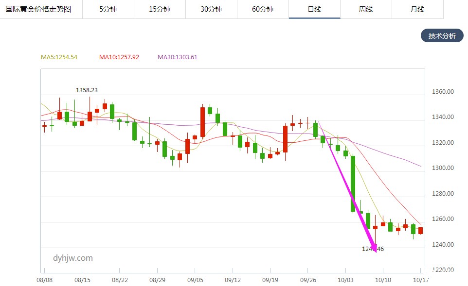
Task: Click the 1249.46 low price label
Action: 373,249
